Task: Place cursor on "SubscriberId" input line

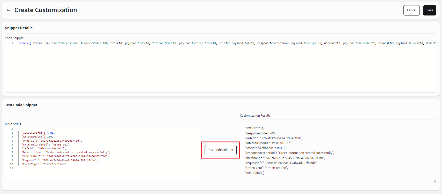Action: point(65,156)
